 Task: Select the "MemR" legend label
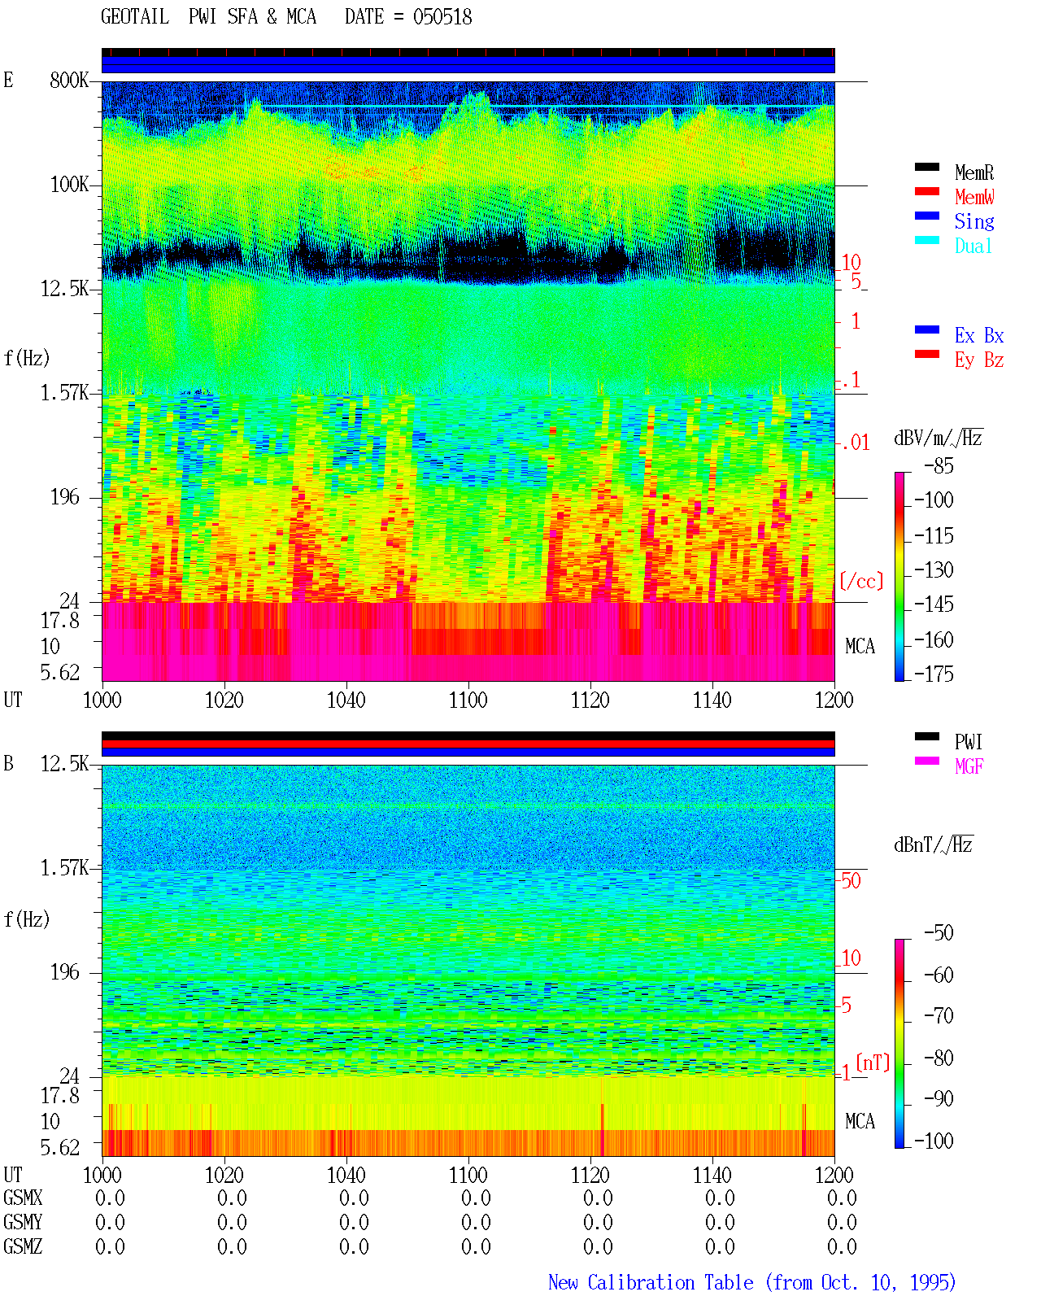click(974, 172)
